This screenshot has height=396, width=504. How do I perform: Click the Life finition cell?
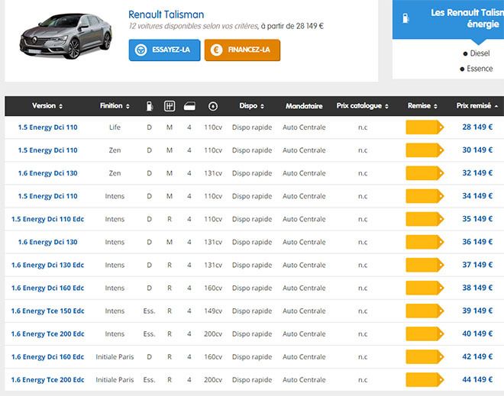[x=115, y=127]
